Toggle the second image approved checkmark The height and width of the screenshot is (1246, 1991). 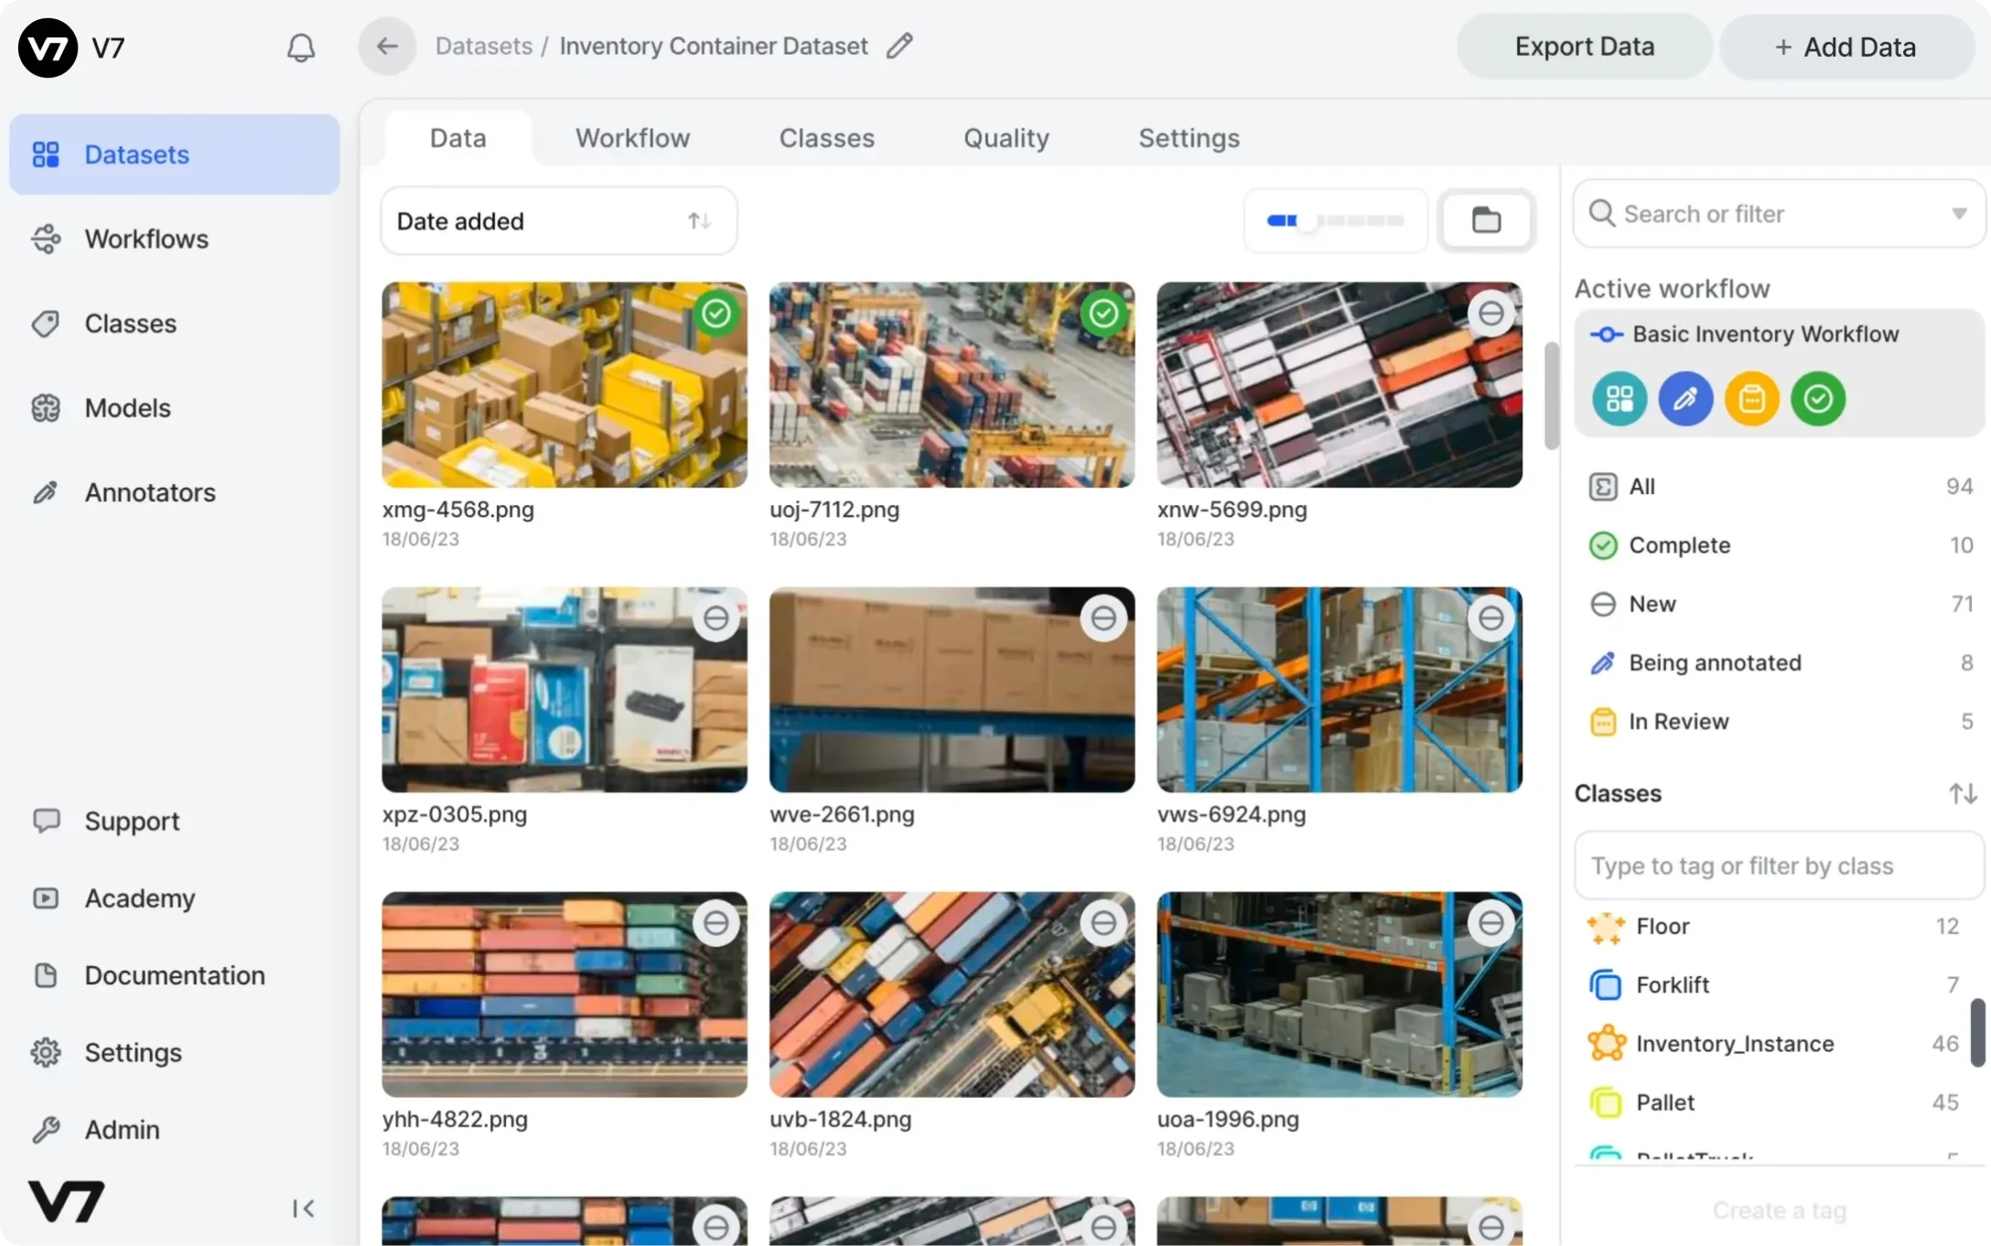click(1103, 313)
